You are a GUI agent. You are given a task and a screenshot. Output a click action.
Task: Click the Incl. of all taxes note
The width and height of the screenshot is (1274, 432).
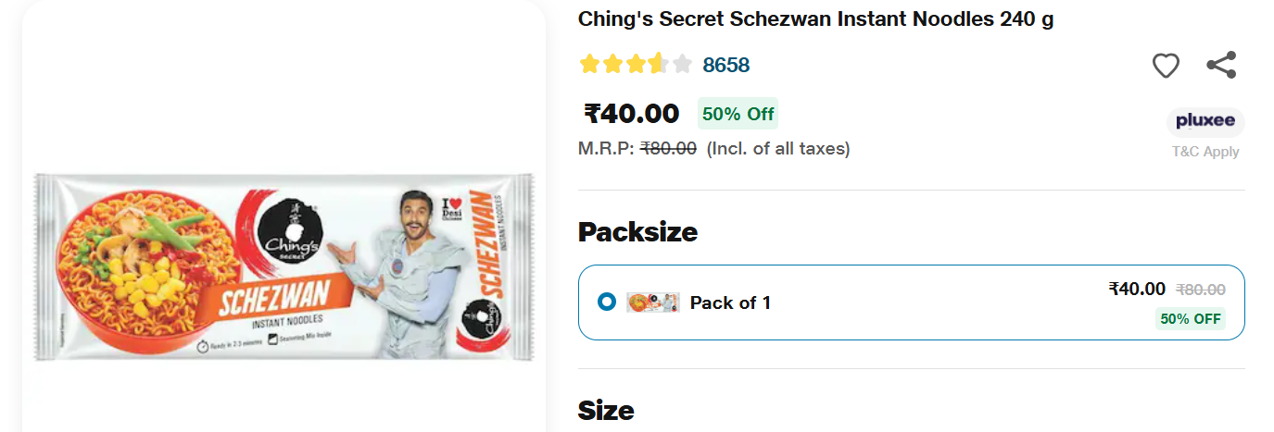click(778, 148)
